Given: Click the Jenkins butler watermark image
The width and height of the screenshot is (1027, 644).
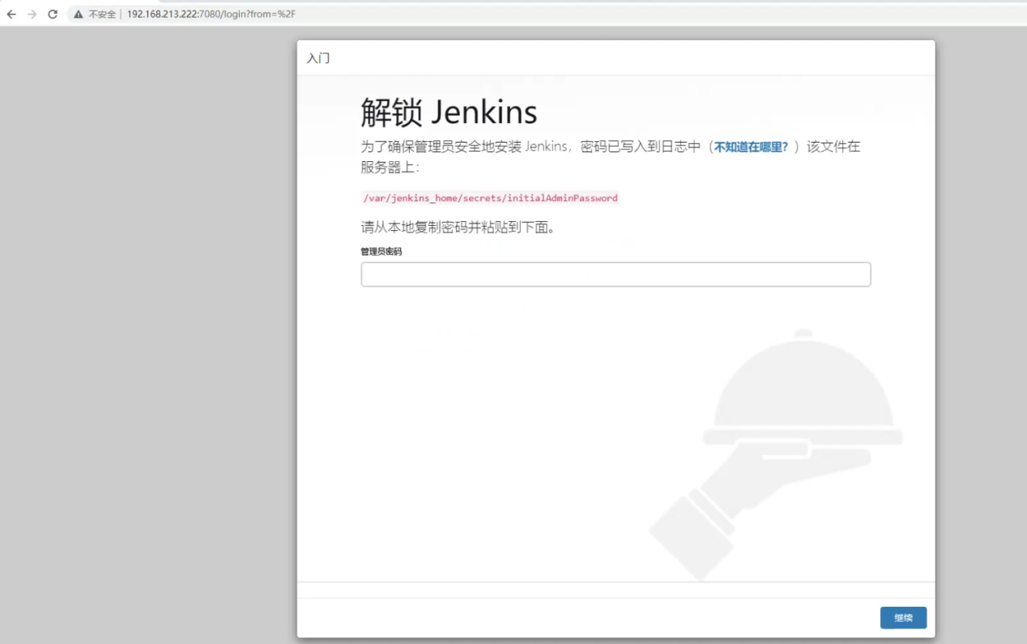Looking at the screenshot, I should [778, 454].
